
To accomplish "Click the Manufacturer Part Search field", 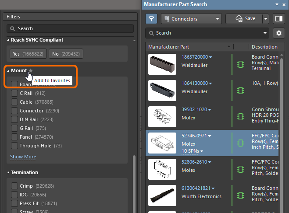I will pyautogui.click(x=207, y=33).
